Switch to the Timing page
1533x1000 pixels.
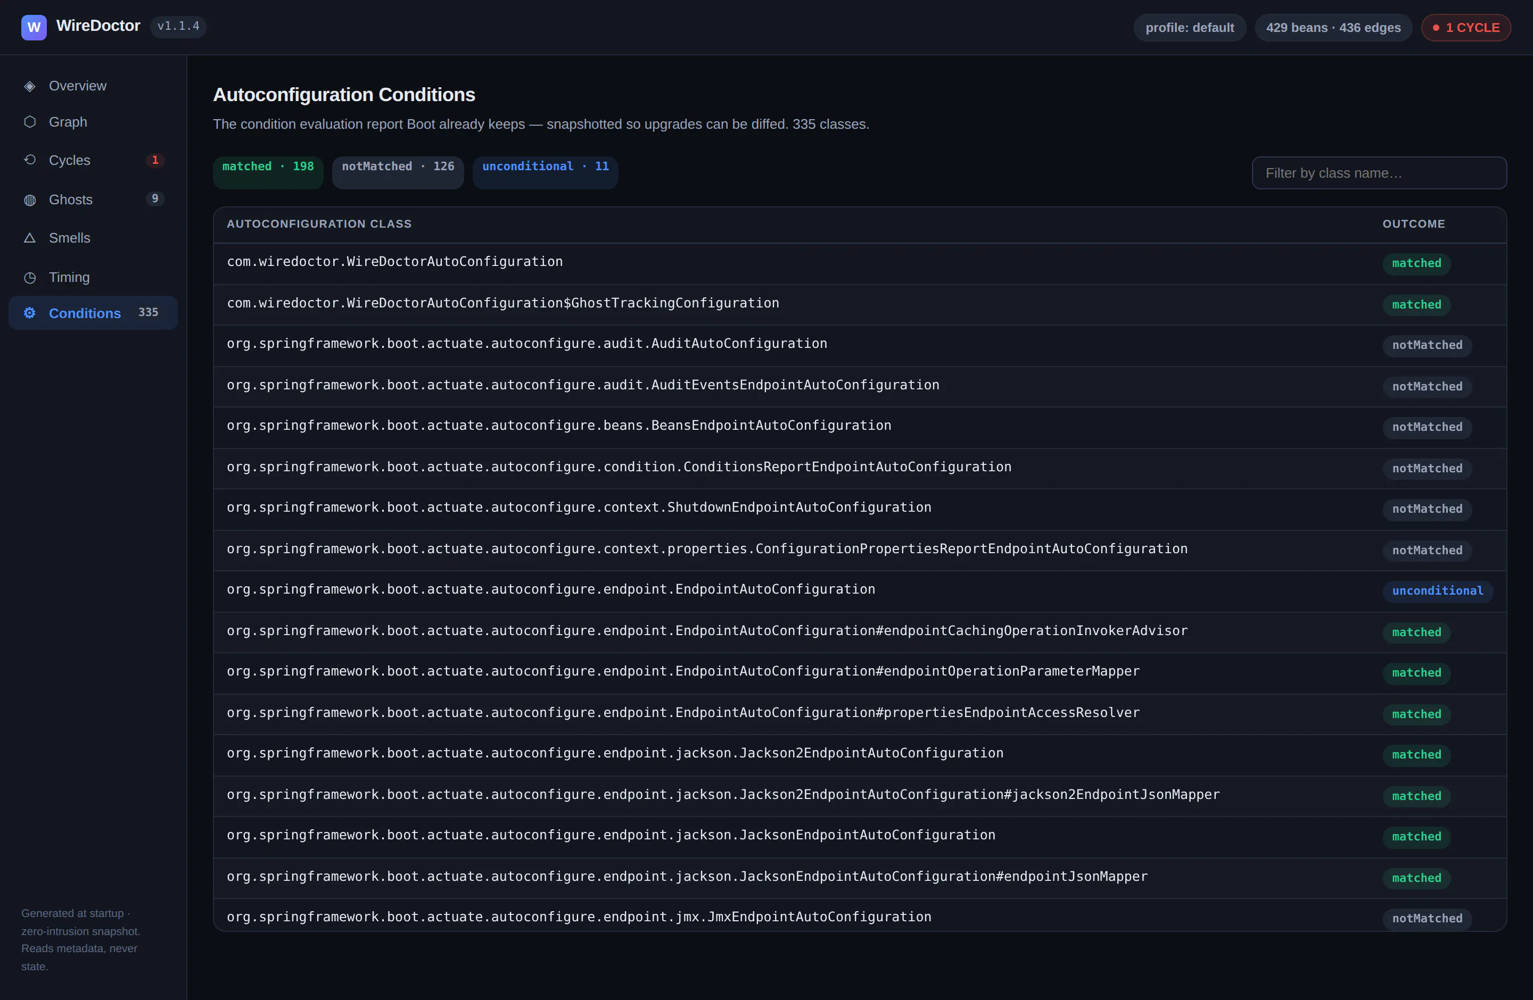pos(93,277)
